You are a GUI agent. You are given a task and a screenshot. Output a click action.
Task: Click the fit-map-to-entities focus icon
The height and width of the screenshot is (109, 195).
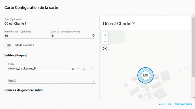(x=105, y=48)
